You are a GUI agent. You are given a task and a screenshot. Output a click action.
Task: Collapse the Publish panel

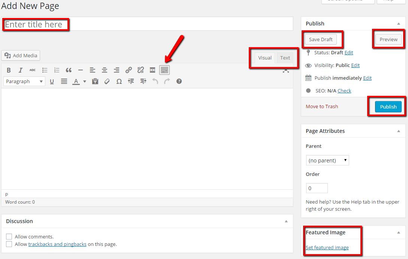[x=399, y=24]
